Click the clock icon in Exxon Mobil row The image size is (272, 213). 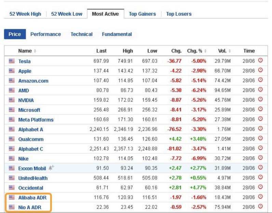pyautogui.click(x=260, y=167)
